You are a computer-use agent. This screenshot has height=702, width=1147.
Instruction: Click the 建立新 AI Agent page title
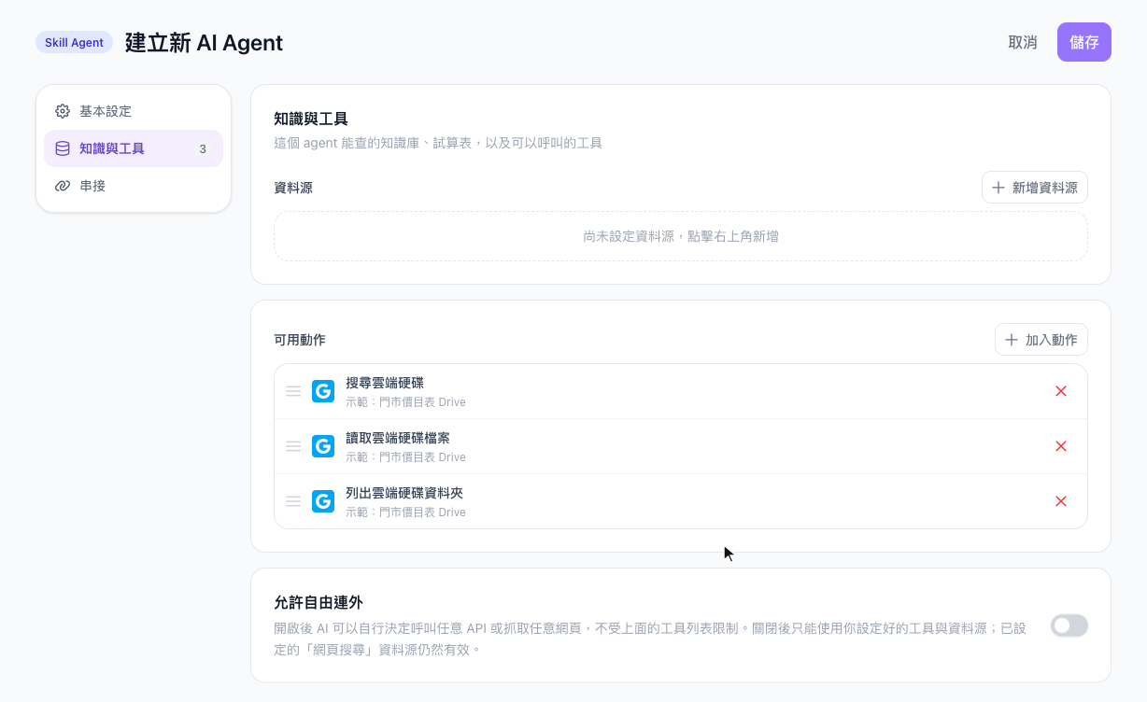pyautogui.click(x=204, y=43)
